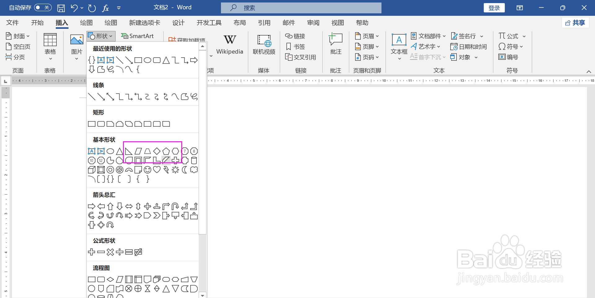Switch to the 开始 tab
Screen dimensions: 595x298
tap(37, 23)
